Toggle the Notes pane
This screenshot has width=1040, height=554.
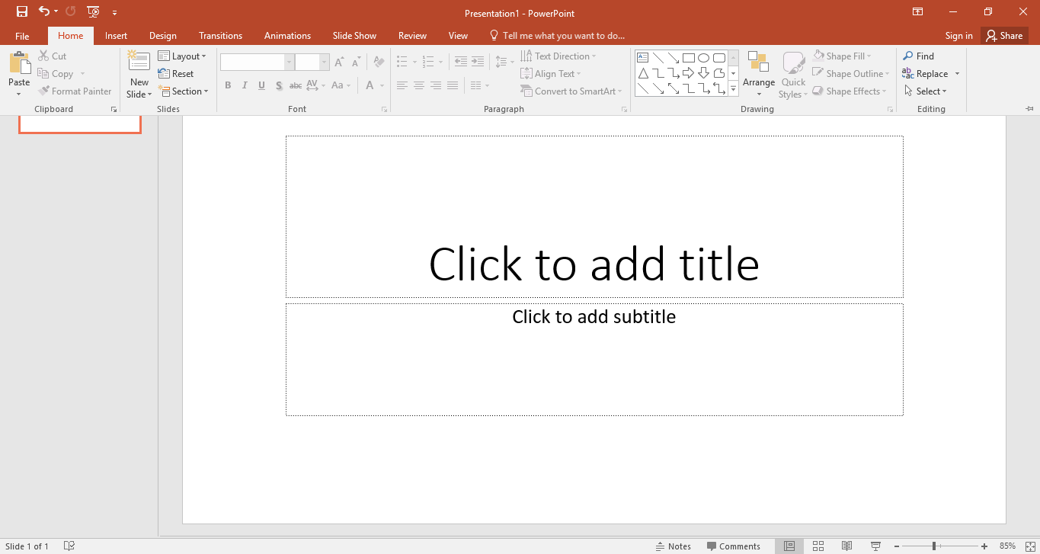tap(674, 546)
